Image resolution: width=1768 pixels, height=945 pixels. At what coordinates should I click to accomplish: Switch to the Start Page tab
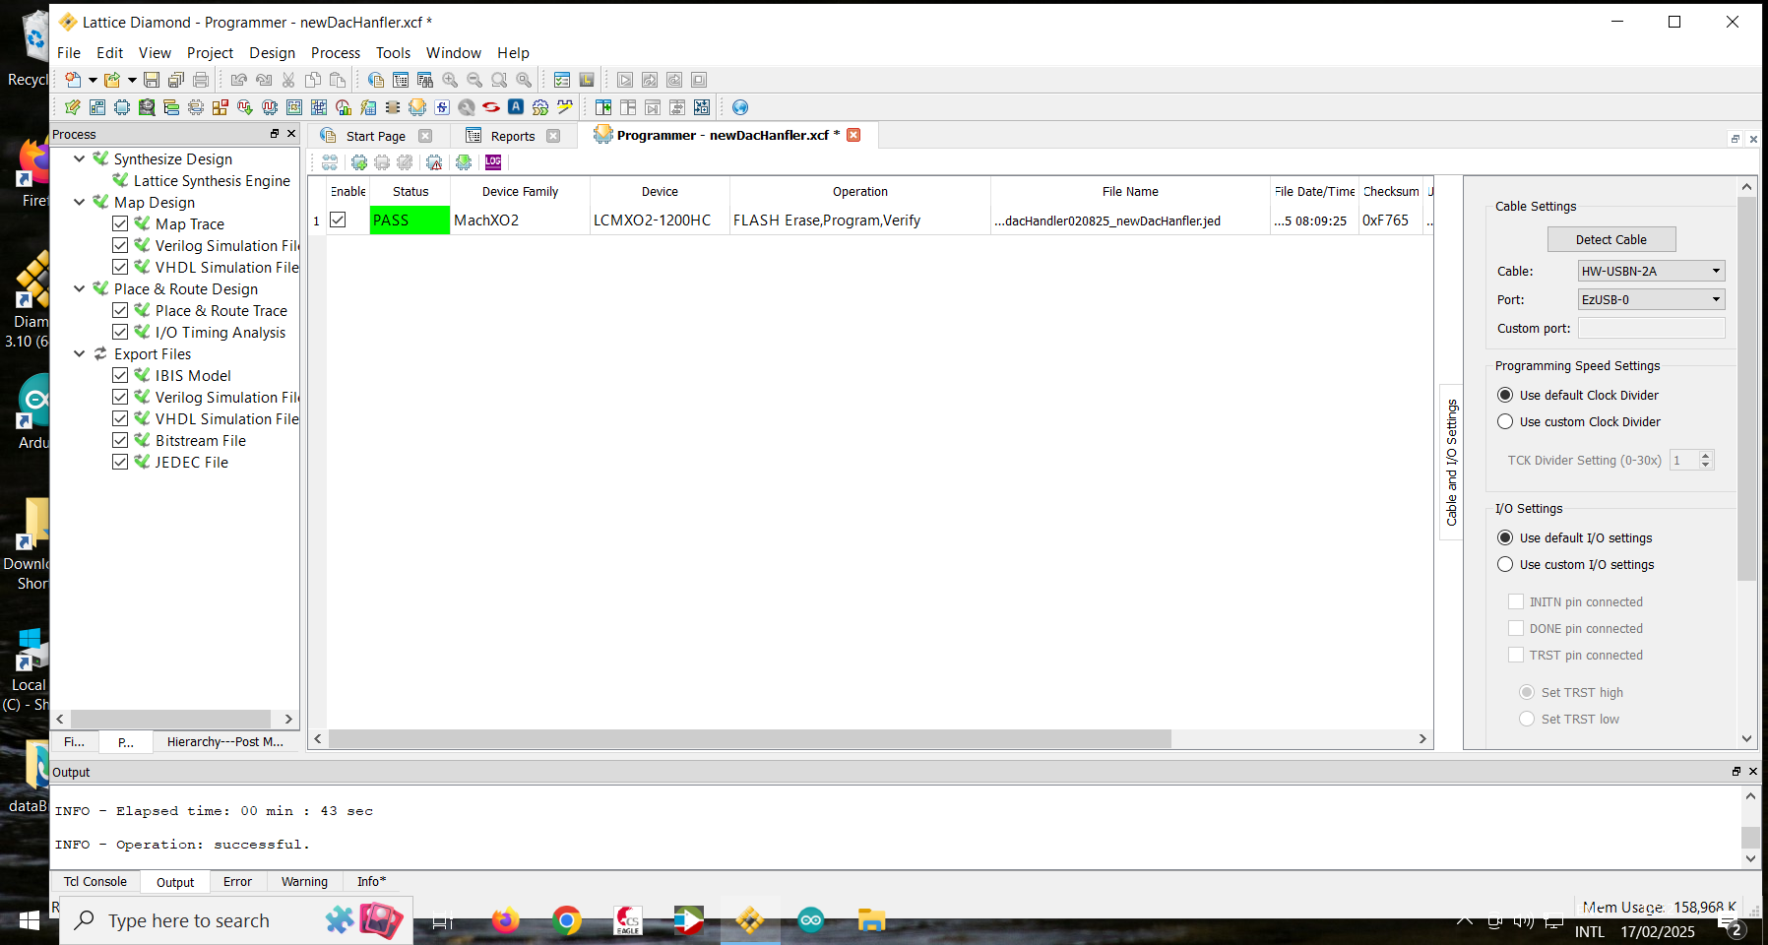click(375, 136)
